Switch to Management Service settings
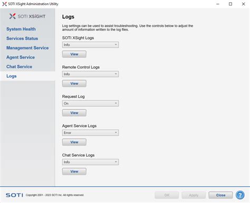This screenshot has height=203, width=250. pos(27,48)
